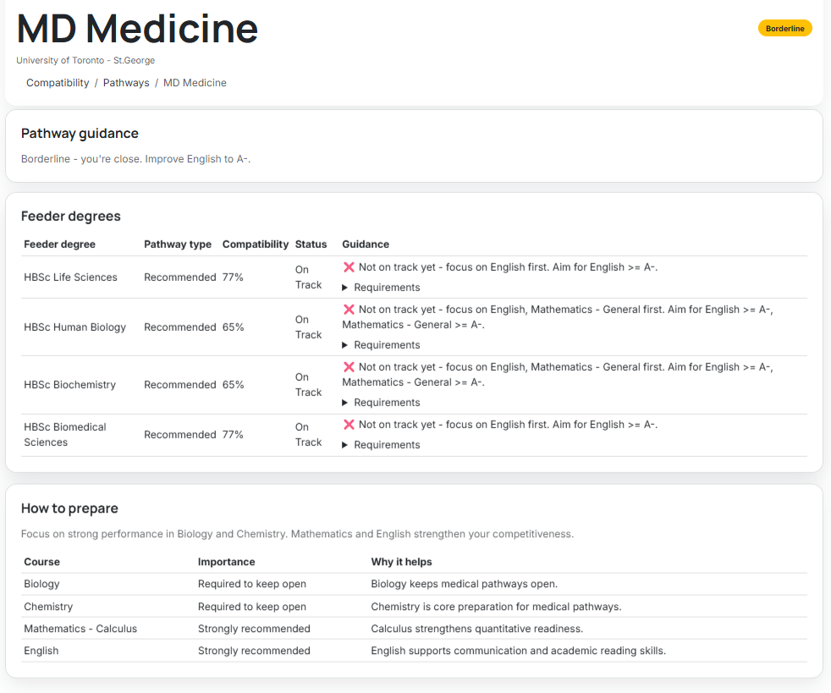831x693 pixels.
Task: Click 'English supports communication and academic reading skills.'
Action: click(x=518, y=652)
